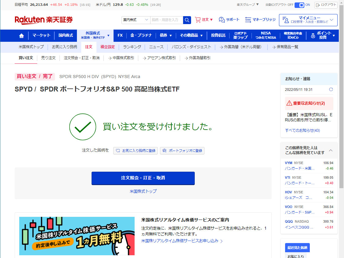Open the 楽天グループ dropdown menu
Image resolution: width=344 pixels, height=258 pixels.
pos(248,5)
